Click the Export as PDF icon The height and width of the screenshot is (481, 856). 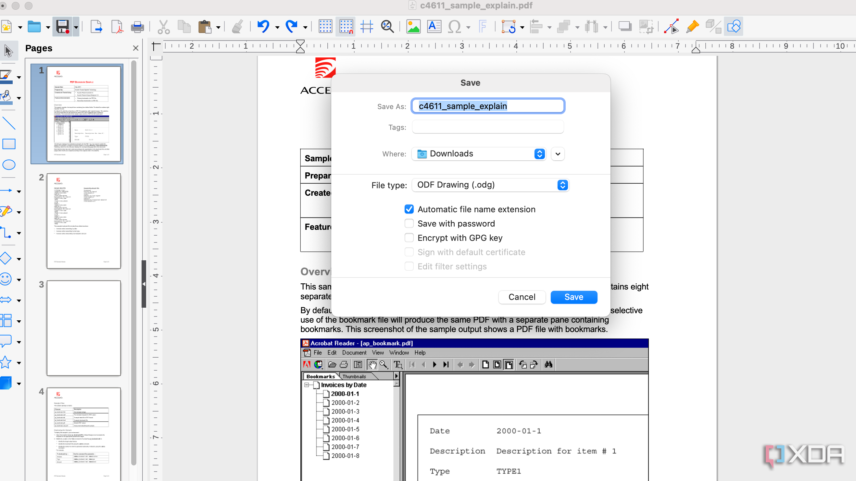[117, 27]
